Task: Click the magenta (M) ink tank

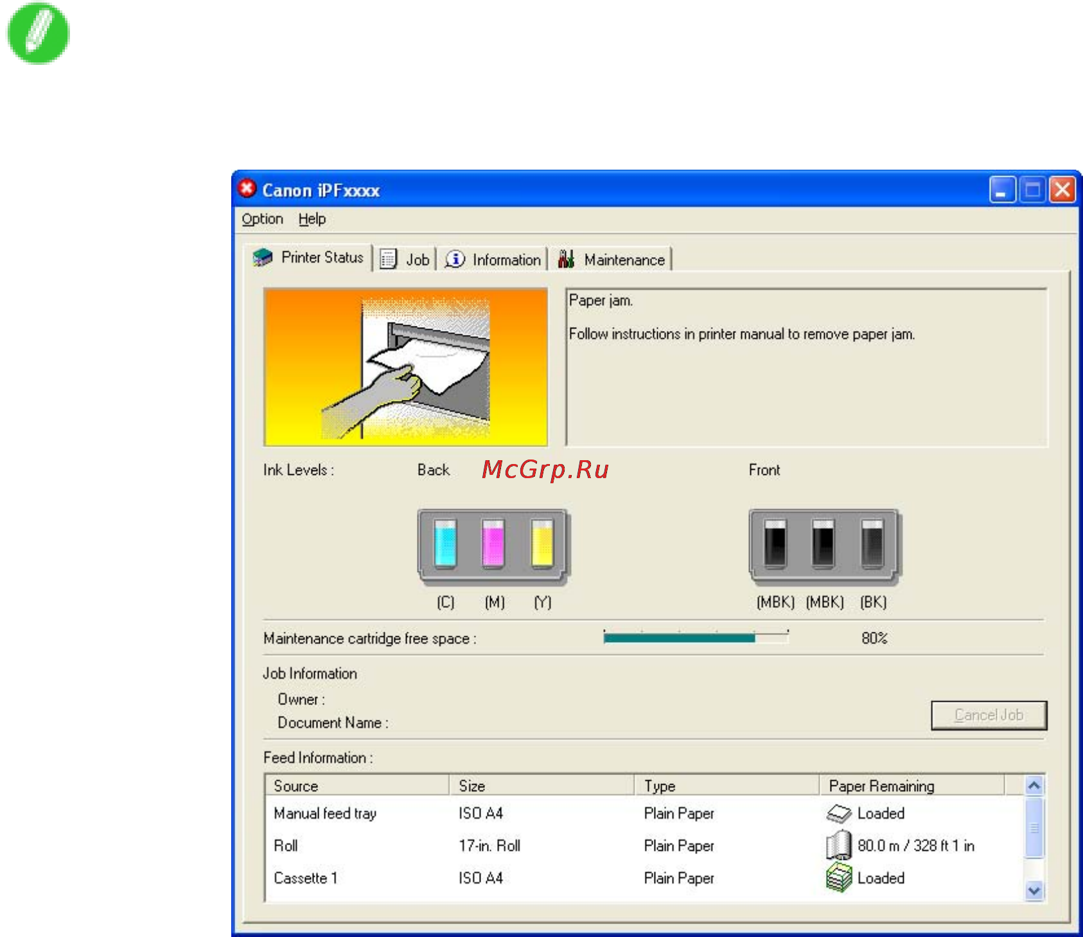Action: click(x=493, y=544)
